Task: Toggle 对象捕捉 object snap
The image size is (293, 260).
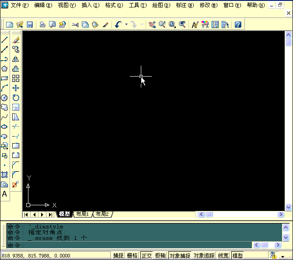Action: [x=180, y=255]
